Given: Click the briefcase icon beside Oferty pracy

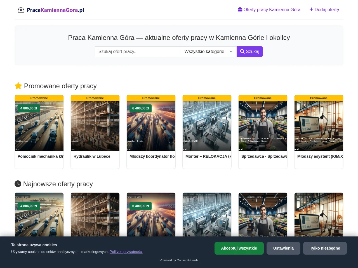Looking at the screenshot, I should (x=240, y=9).
